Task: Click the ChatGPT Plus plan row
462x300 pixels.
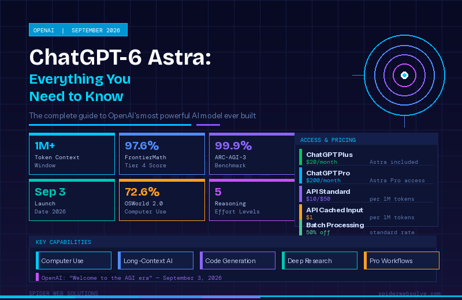Action: tap(366, 157)
